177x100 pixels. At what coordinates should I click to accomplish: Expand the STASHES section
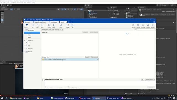click(x=25, y=52)
